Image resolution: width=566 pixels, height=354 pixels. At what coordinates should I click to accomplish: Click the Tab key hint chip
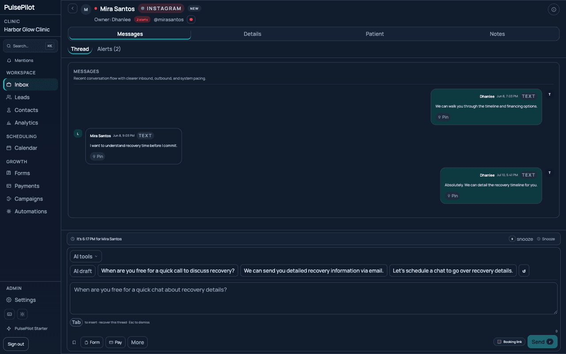76,323
